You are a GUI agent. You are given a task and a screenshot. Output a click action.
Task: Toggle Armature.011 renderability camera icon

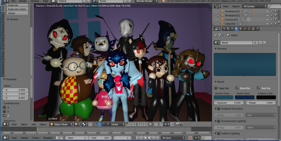click(x=276, y=15)
